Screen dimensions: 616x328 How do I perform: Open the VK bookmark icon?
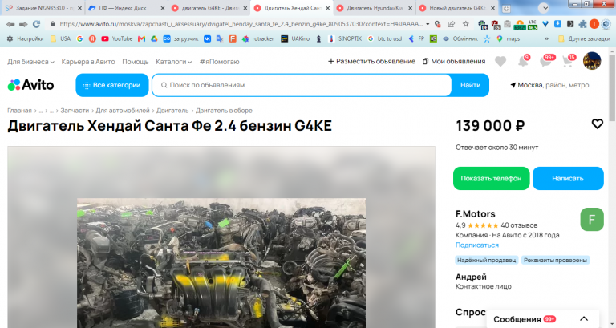point(207,38)
